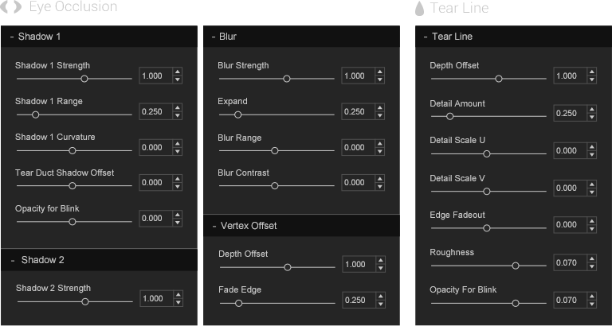Click the Shadow 1 Curvature slider handle
Viewport: 612px width, 326px height.
tap(72, 150)
